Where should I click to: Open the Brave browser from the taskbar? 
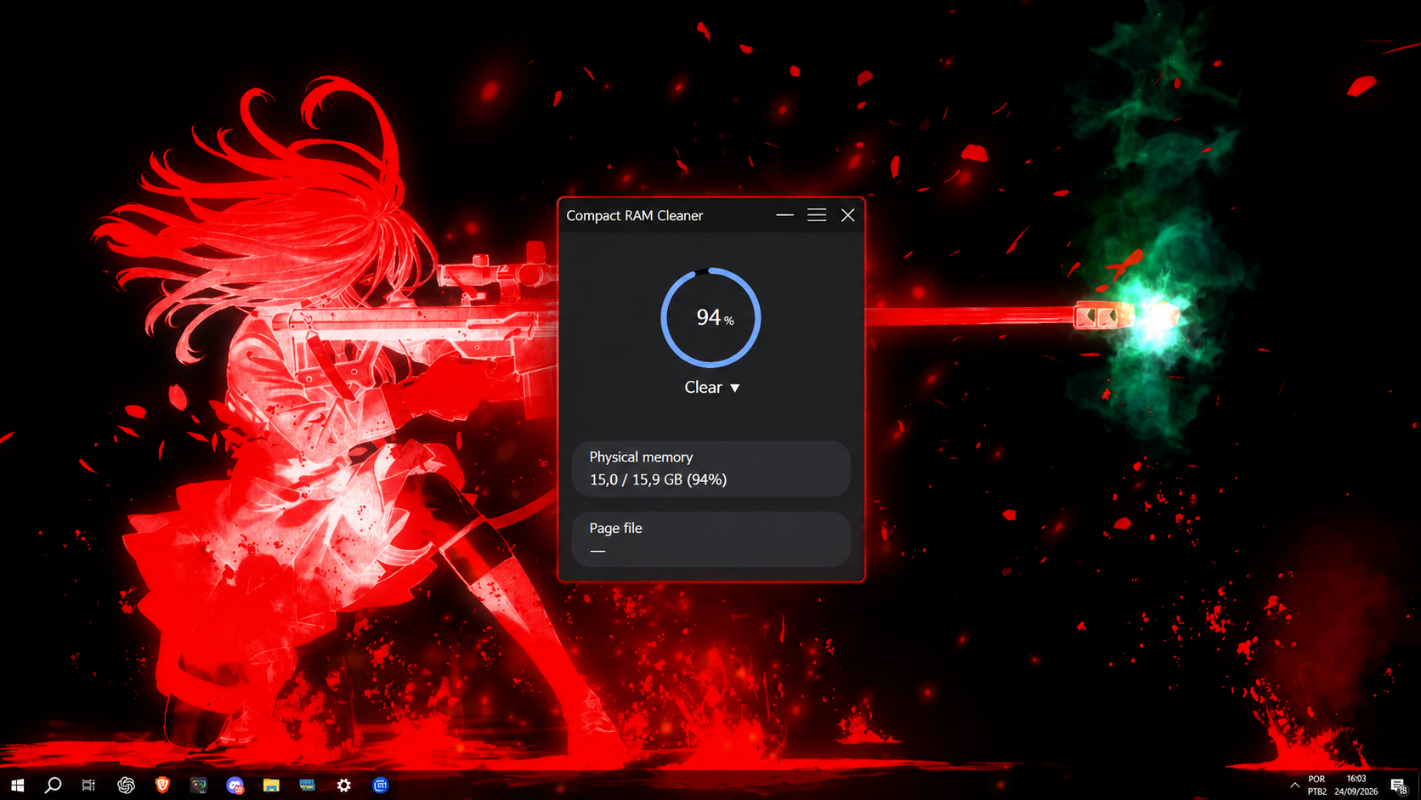pos(162,785)
